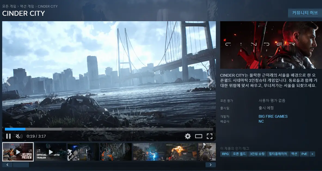The width and height of the screenshot is (322, 171).
Task: Click the thumbnail strip scrollbar handle
Action: [21, 165]
